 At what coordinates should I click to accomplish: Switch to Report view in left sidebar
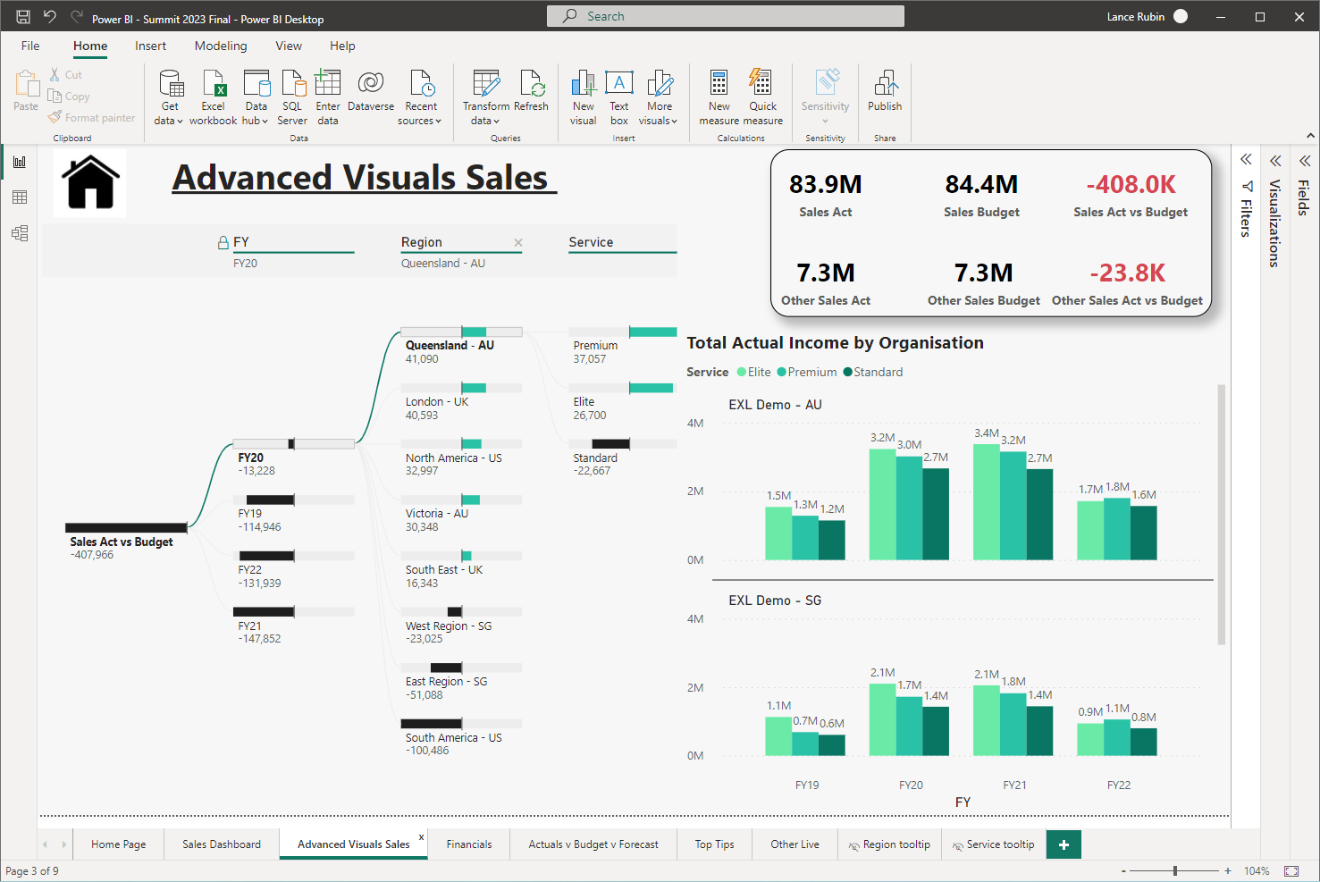pyautogui.click(x=20, y=162)
